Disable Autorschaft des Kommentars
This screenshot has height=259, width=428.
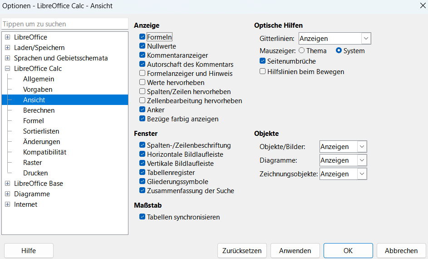[142, 64]
